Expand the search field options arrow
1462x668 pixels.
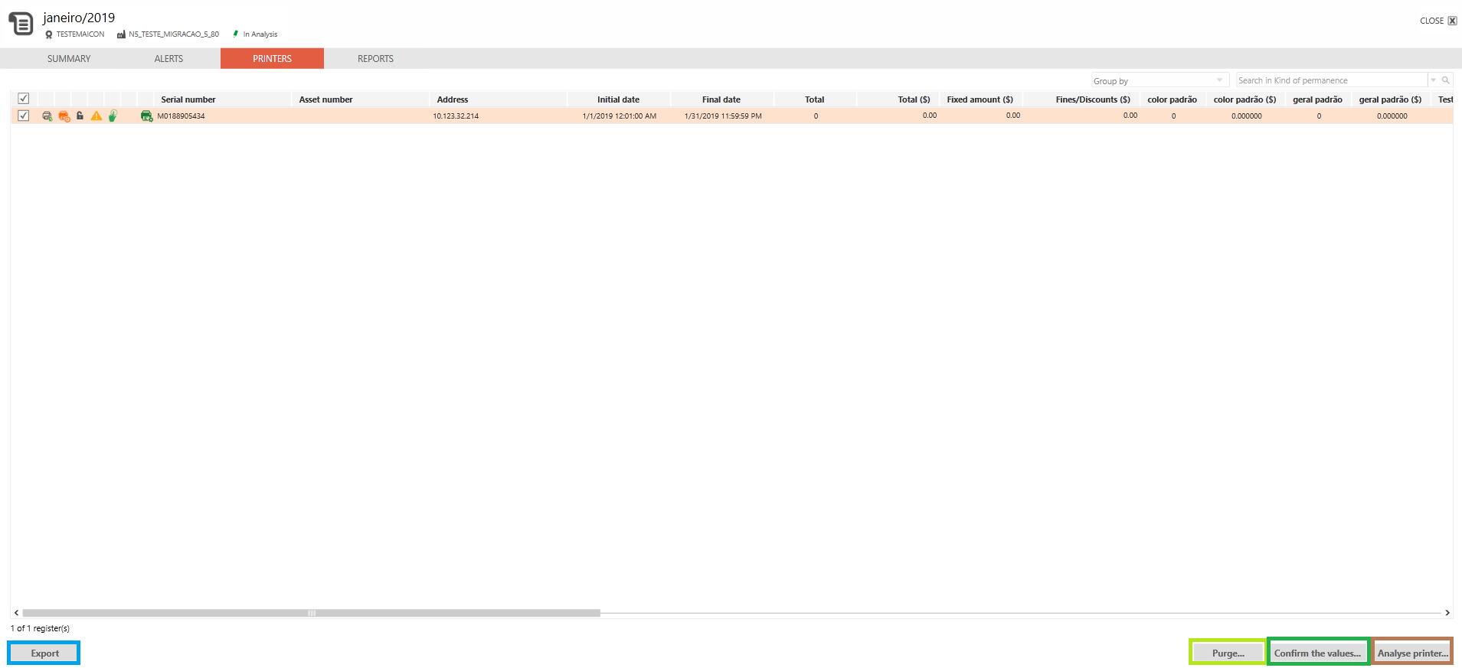[1433, 80]
